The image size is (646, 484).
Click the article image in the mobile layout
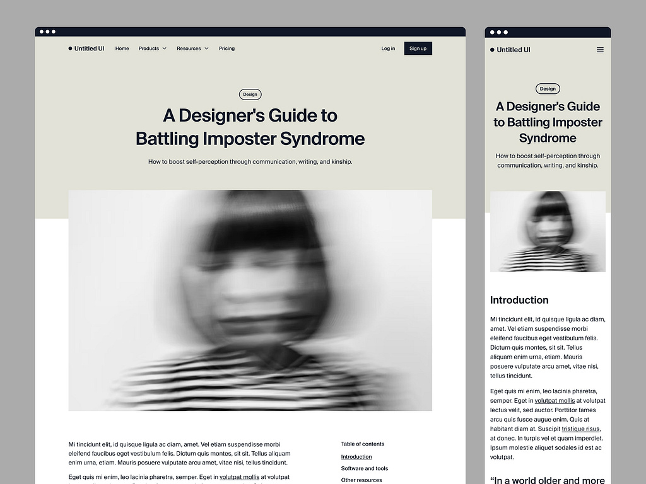(x=548, y=231)
